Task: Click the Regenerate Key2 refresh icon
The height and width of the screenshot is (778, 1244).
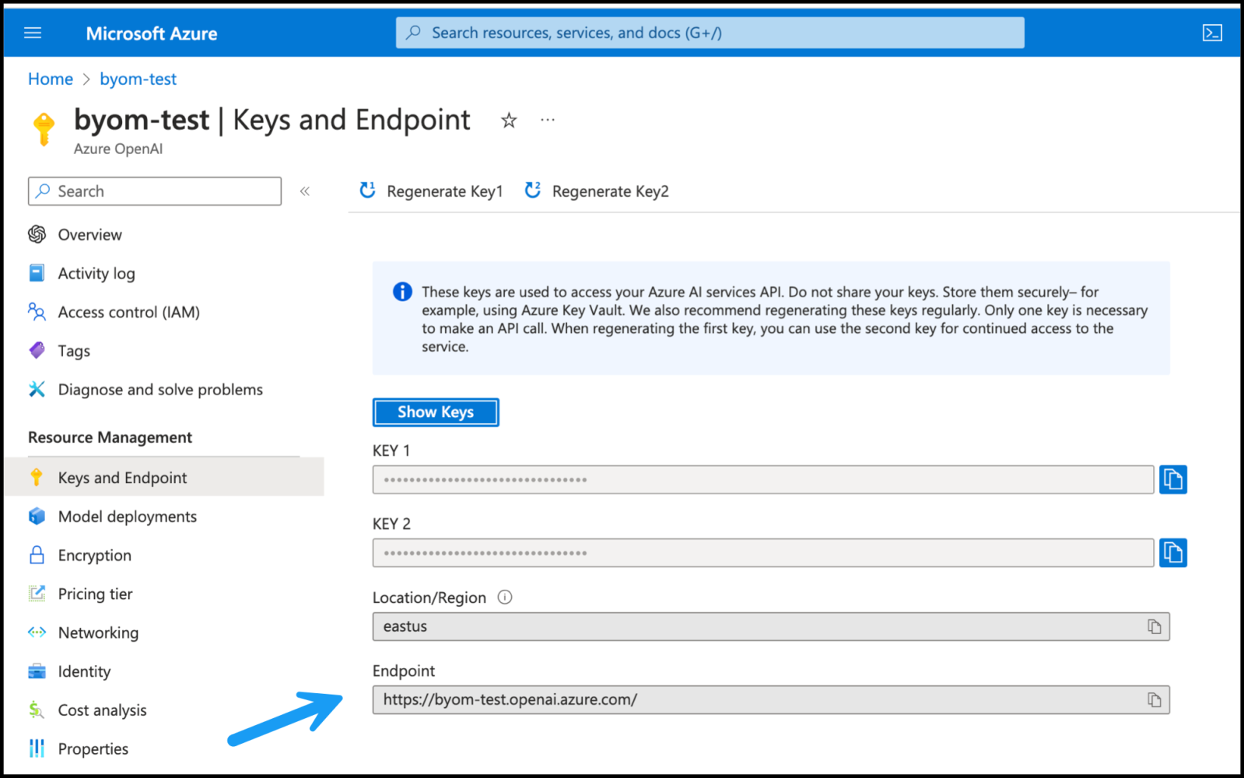Action: pyautogui.click(x=533, y=190)
